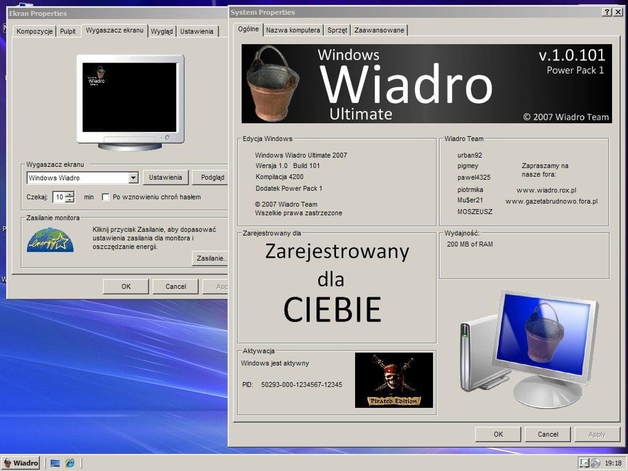Click the disc tray icon beside the clock
Screen dimensions: 628x471
595,463
